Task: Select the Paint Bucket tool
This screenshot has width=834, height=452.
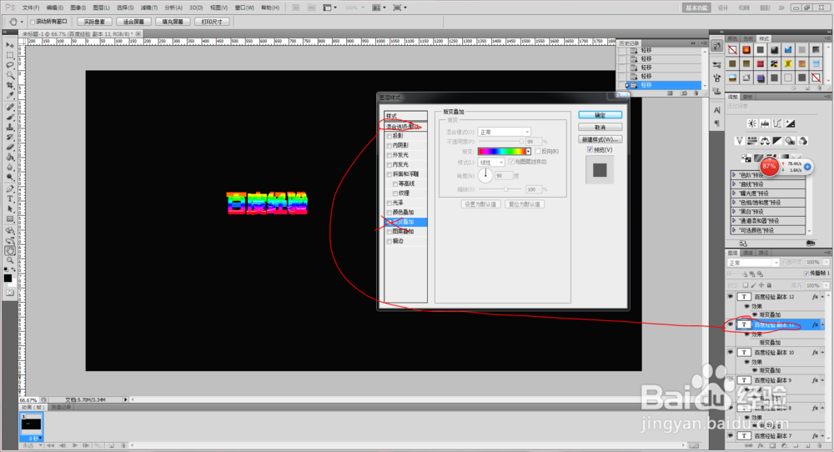Action: (x=10, y=158)
